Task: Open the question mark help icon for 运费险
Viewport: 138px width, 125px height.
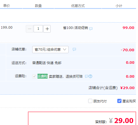Action: coord(90,76)
